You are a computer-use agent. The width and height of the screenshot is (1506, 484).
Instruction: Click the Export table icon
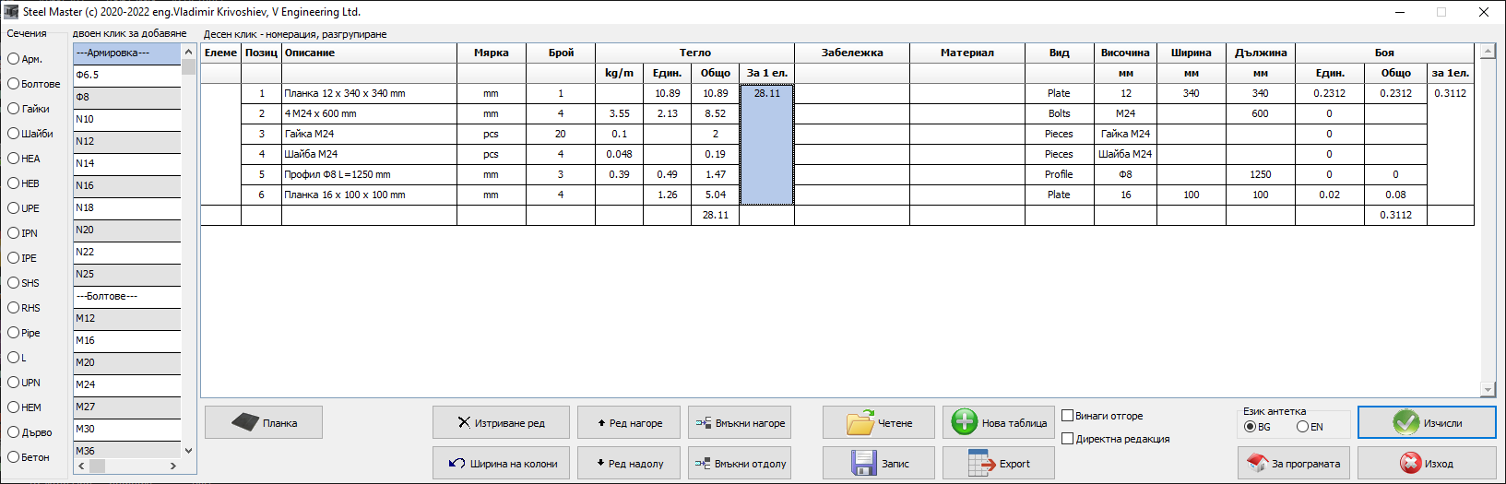coord(982,464)
